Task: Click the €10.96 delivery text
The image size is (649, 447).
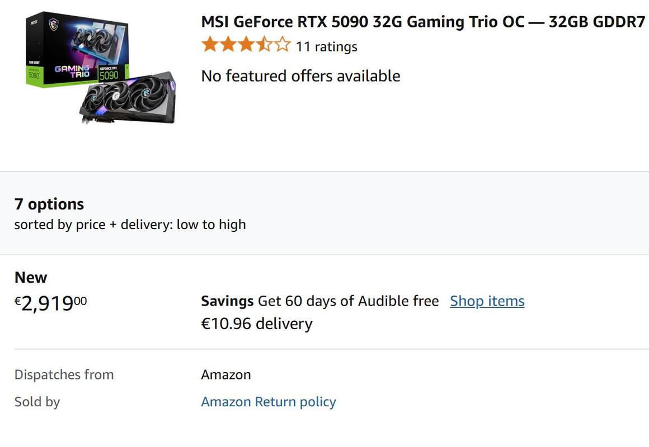Action: [257, 324]
